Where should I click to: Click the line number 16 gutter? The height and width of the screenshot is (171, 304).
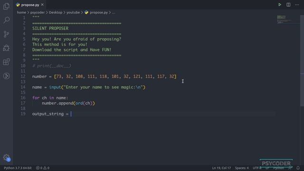23,98
